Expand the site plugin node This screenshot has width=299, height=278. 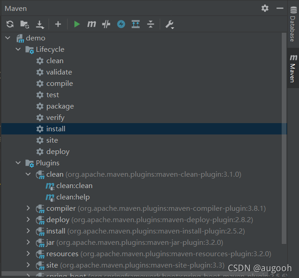click(28, 265)
